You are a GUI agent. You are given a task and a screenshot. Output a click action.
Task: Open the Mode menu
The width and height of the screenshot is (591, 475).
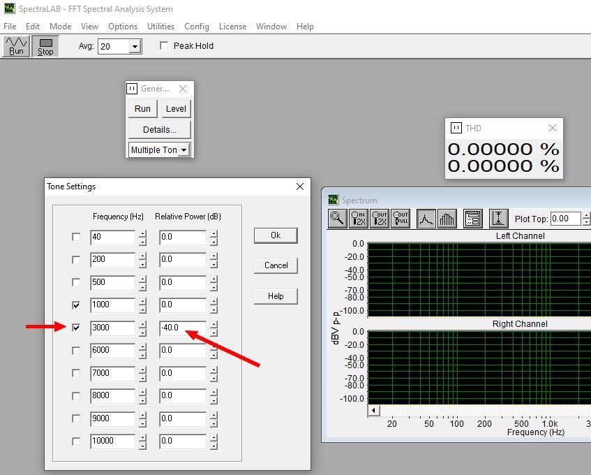pyautogui.click(x=60, y=27)
